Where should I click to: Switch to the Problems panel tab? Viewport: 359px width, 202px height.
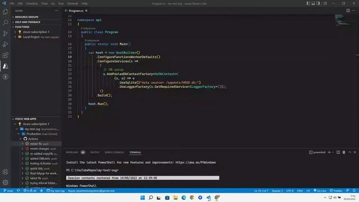tap(72, 152)
